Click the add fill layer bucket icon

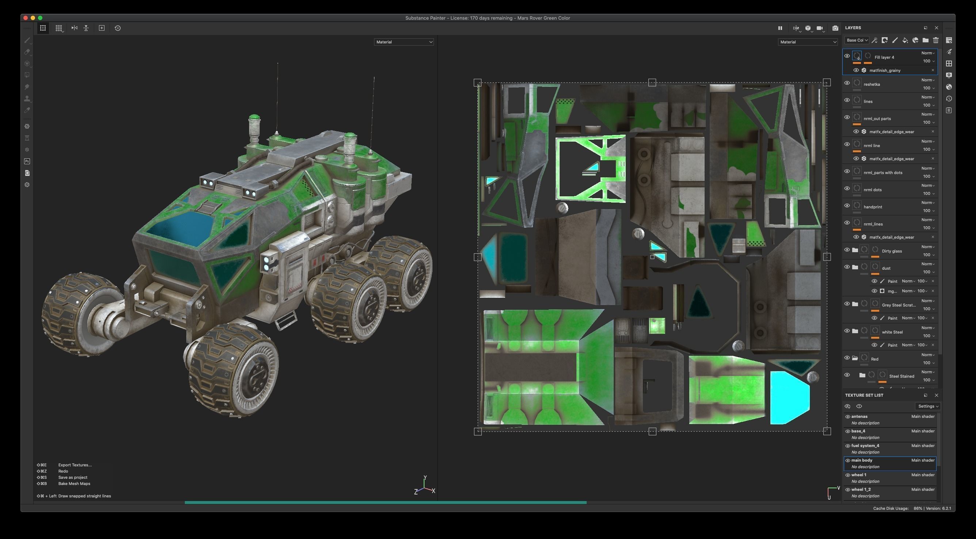pos(905,40)
